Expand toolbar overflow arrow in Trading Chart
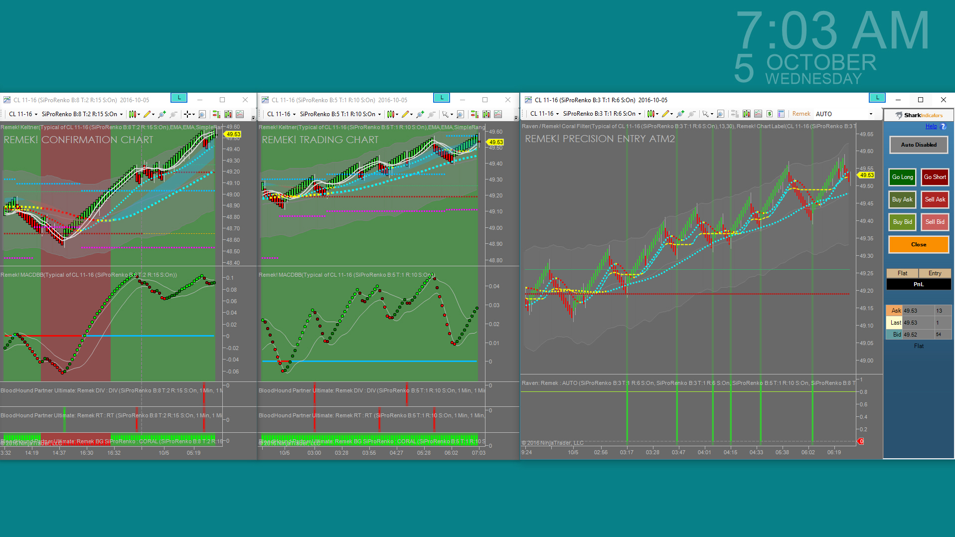955x537 pixels. coord(515,117)
